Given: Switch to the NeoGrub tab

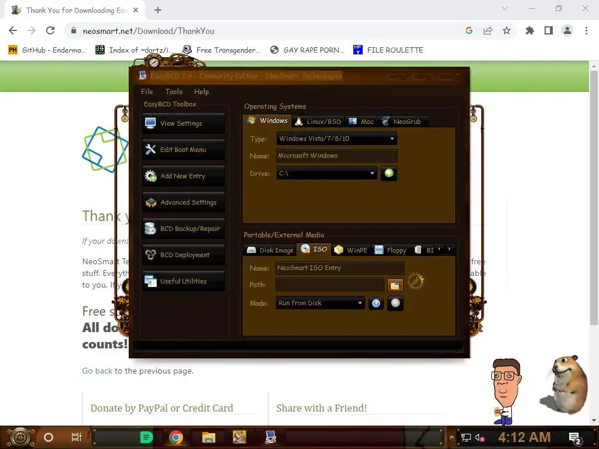Looking at the screenshot, I should (x=402, y=122).
